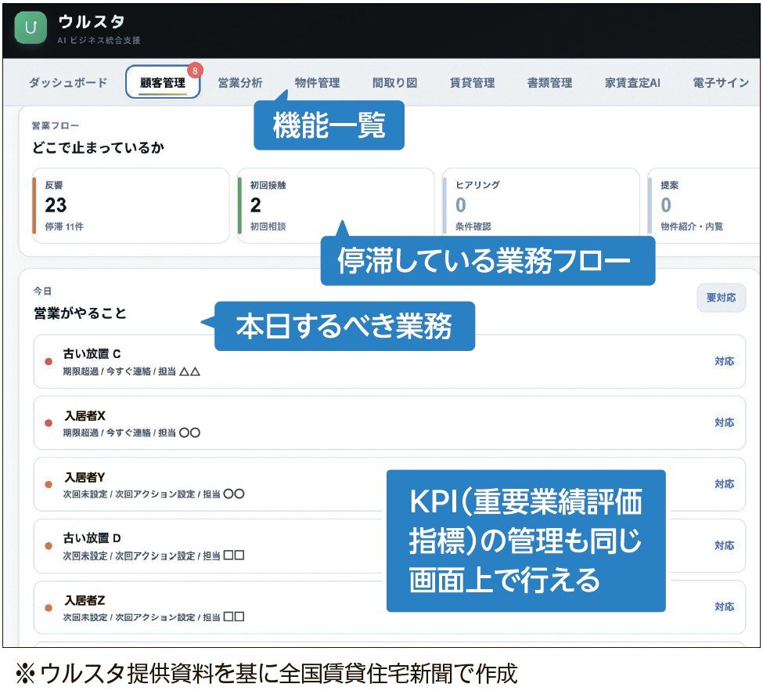Click the red notification badge showing 8

(x=195, y=71)
